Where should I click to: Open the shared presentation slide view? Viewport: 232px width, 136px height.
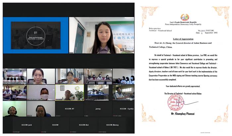click(36, 35)
